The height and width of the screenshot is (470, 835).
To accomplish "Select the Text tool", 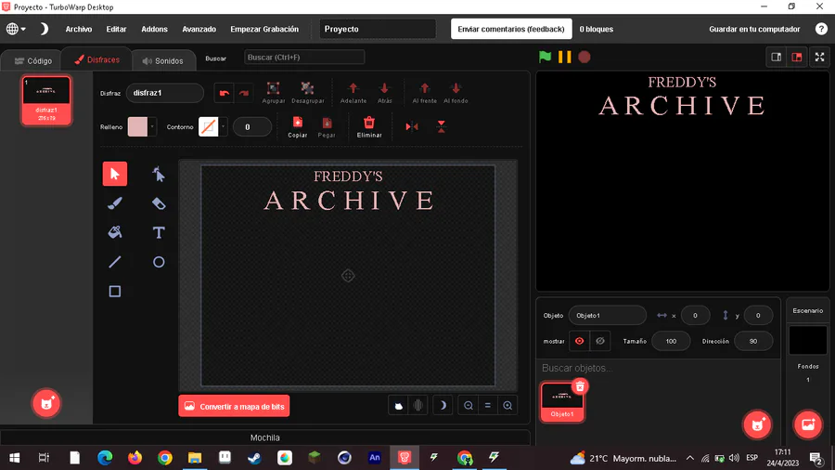I will click(158, 232).
